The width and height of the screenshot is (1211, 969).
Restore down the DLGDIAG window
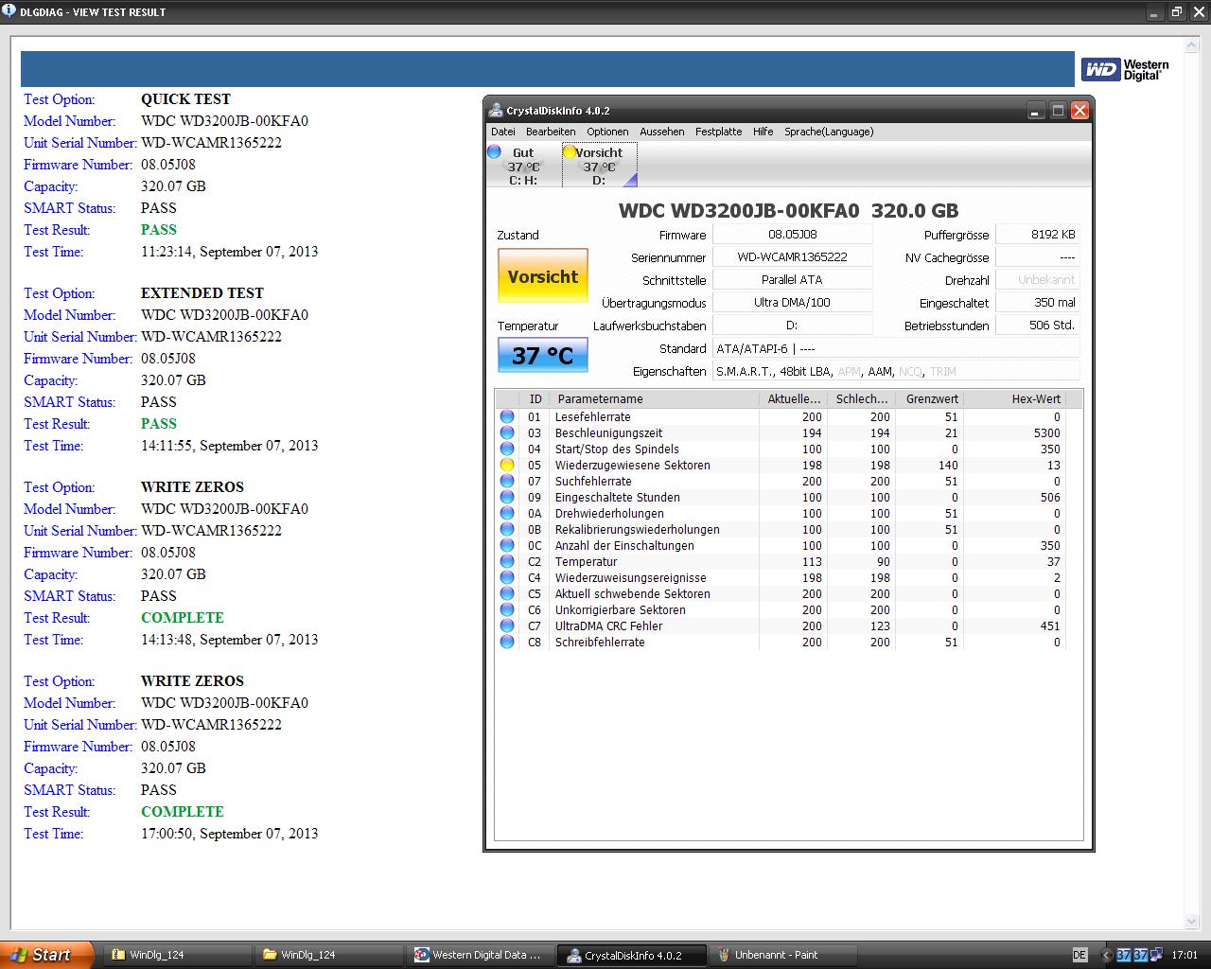1176,12
